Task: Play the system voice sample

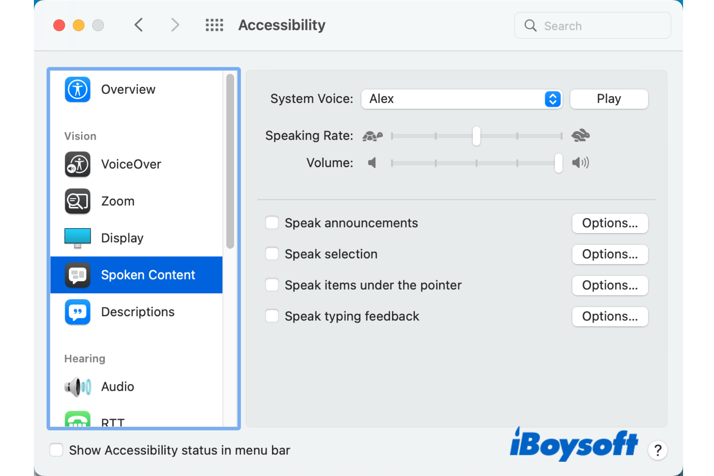Action: tap(609, 99)
